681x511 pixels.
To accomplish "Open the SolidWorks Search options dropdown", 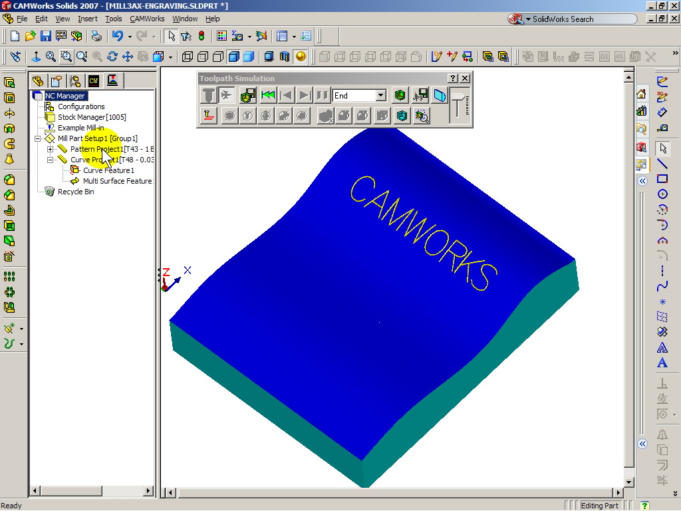I will click(528, 19).
